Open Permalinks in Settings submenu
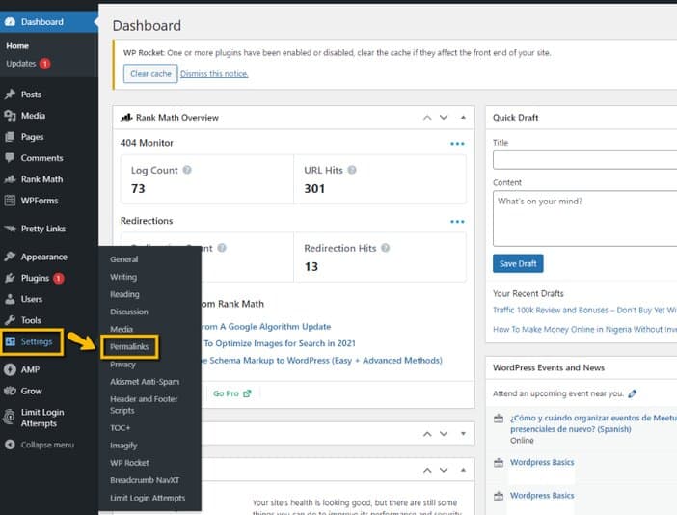 coord(129,346)
